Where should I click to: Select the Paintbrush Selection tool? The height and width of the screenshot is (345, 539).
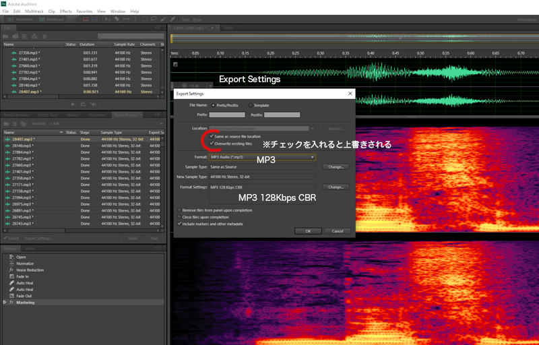click(163, 20)
